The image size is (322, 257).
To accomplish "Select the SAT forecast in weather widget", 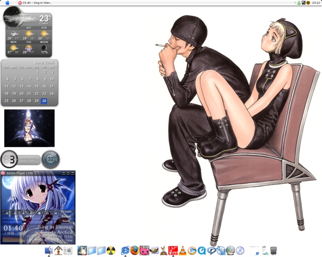I will click(29, 33).
